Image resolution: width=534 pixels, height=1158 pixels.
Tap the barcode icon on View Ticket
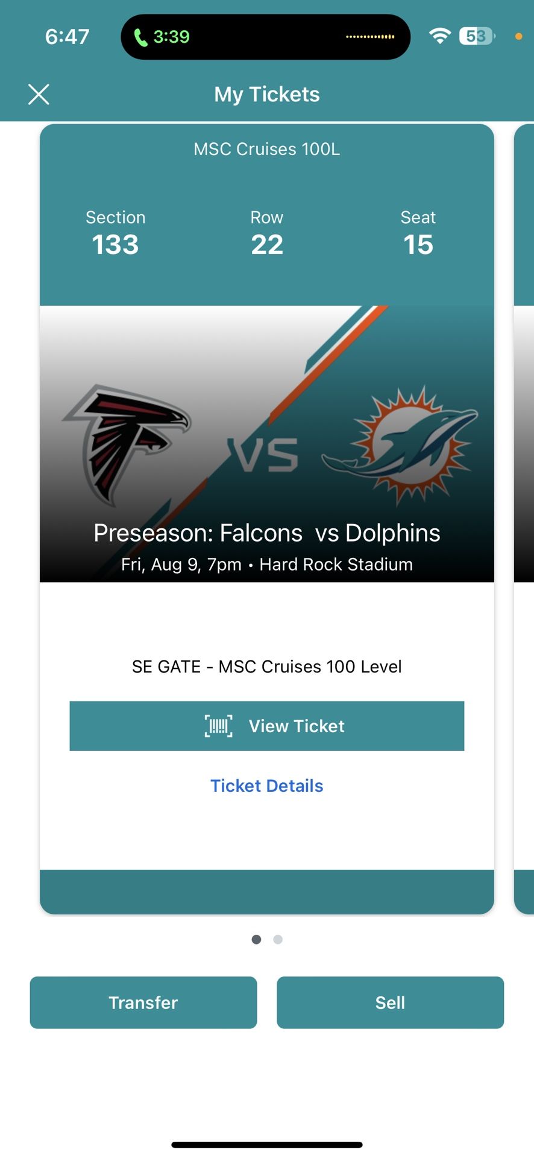pos(218,726)
